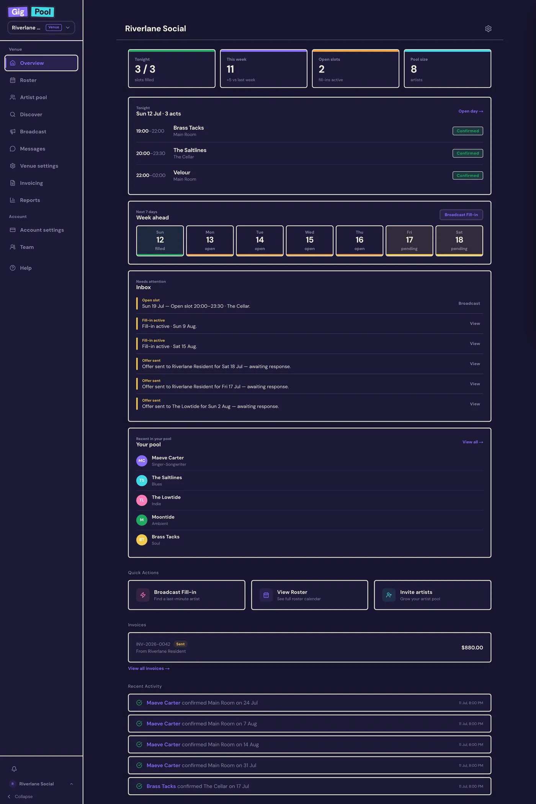Click the Account settings card icon
Image resolution: width=536 pixels, height=804 pixels.
(x=13, y=230)
